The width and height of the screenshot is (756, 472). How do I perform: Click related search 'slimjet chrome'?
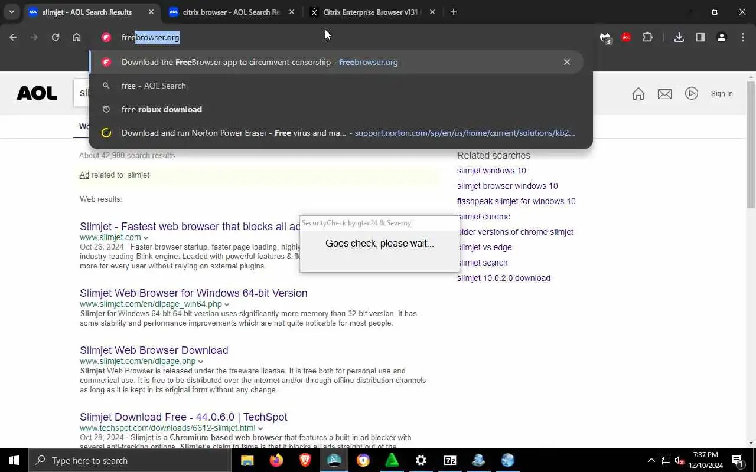point(484,217)
